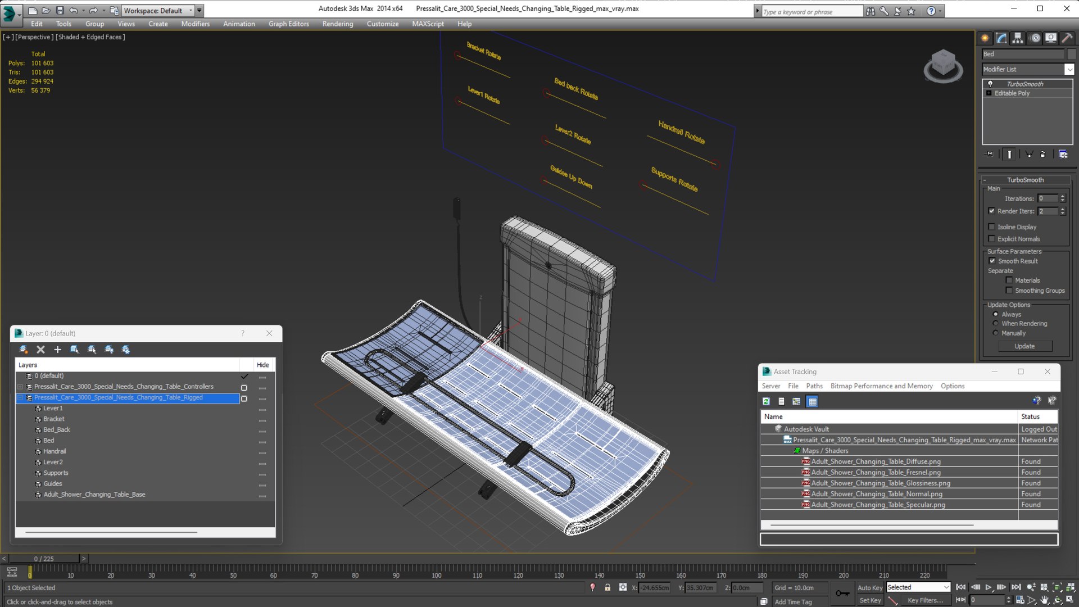Screen dimensions: 1079x607
Task: Click the time slider handle showing 0 / 225
Action: (44, 559)
